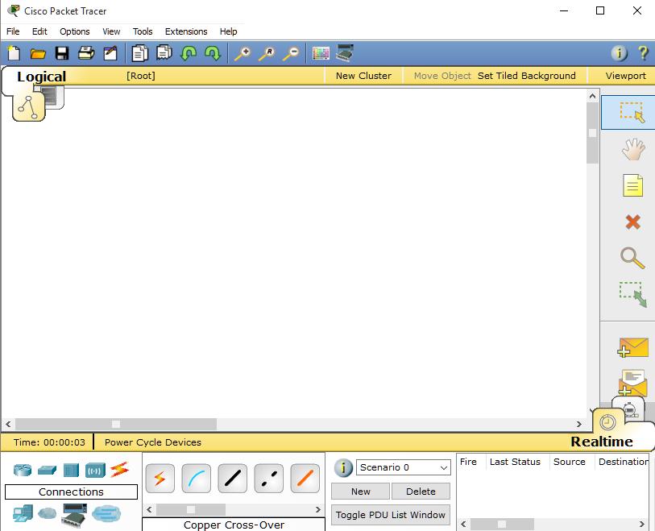Zoom out with the minus magnifier
655x531 pixels.
click(291, 53)
